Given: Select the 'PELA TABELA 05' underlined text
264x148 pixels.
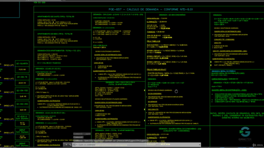Looking at the screenshot, I should (x=153, y=41).
